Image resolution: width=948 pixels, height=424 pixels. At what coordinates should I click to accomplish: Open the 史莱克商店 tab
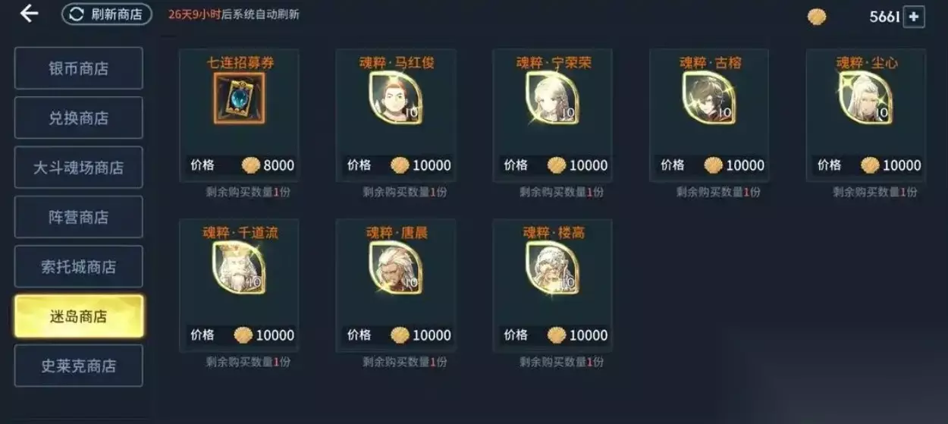click(x=79, y=366)
